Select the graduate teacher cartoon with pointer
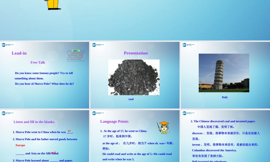This screenshot has height=162, width=270. pyautogui.click(x=163, y=127)
